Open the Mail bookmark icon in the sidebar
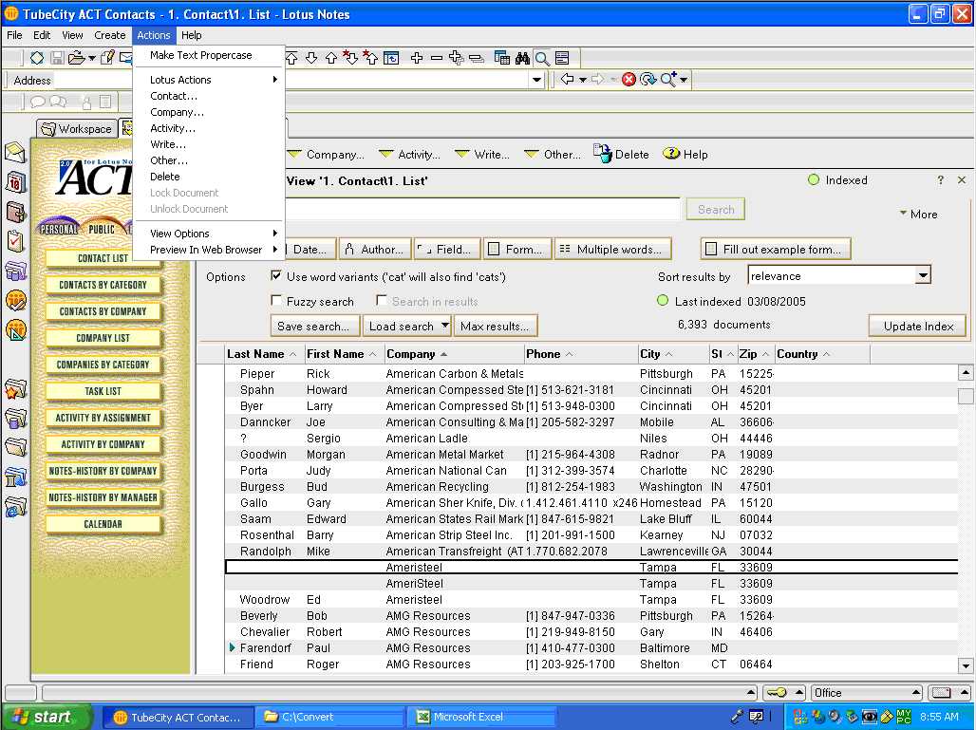The height and width of the screenshot is (730, 976). (x=15, y=152)
